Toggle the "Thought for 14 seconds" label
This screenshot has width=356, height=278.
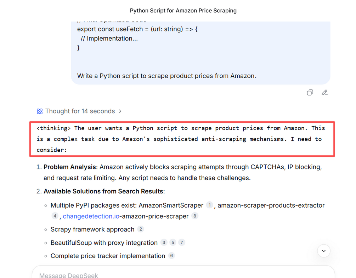80,111
